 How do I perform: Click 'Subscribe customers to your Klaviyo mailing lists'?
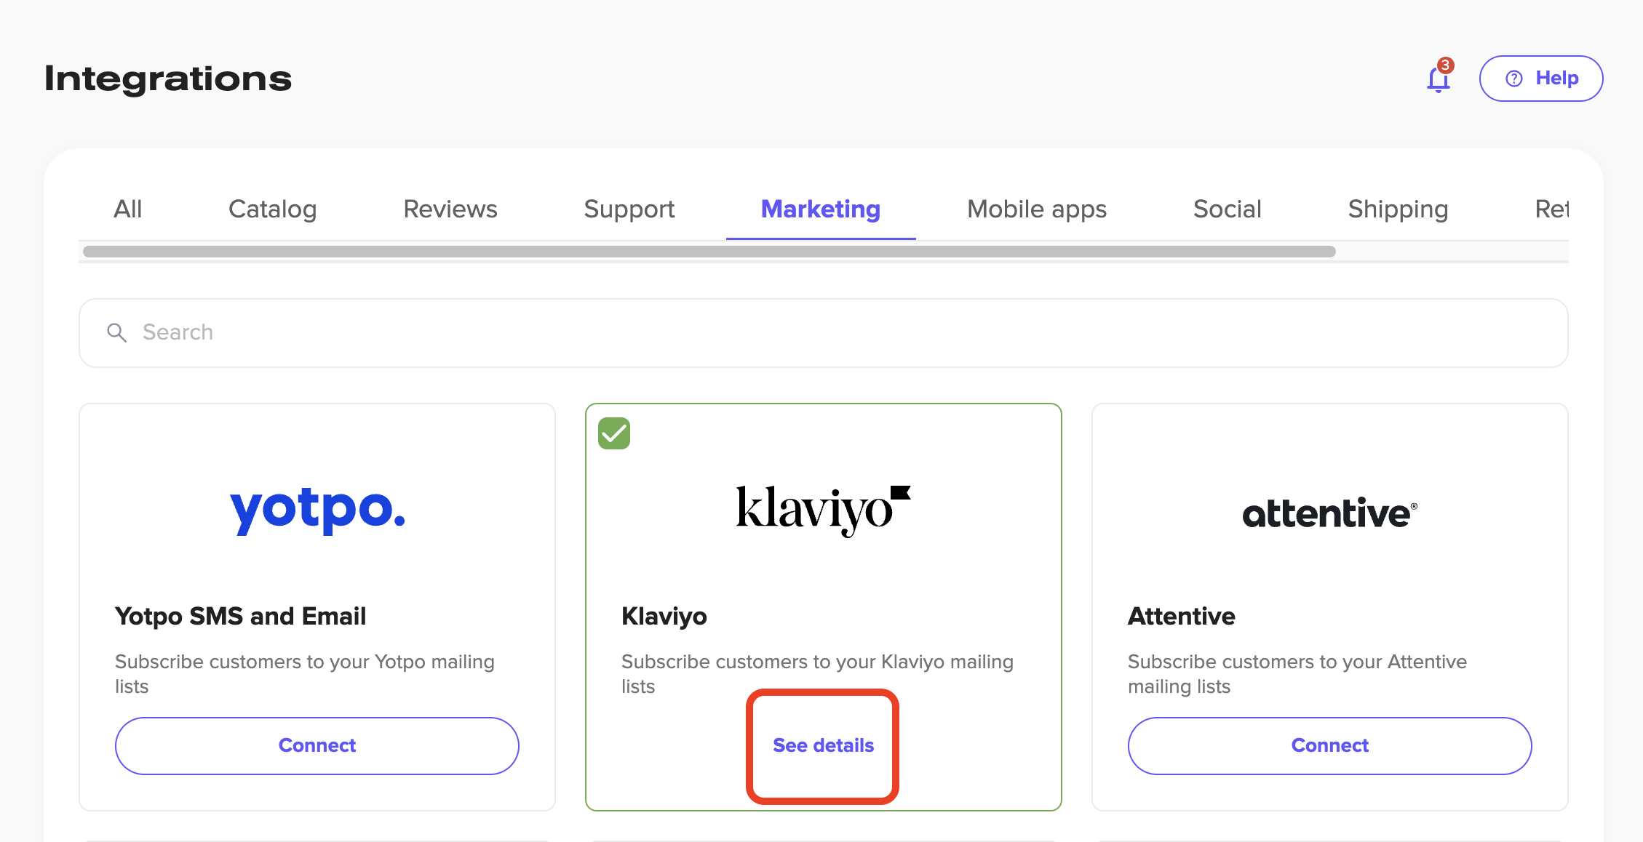(817, 674)
